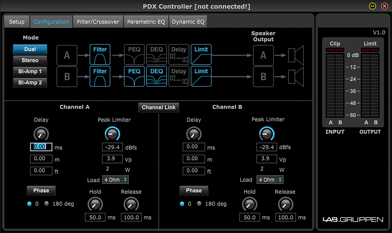Select the channel A Delay block
This screenshot has width=392, height=233.
[179, 55]
